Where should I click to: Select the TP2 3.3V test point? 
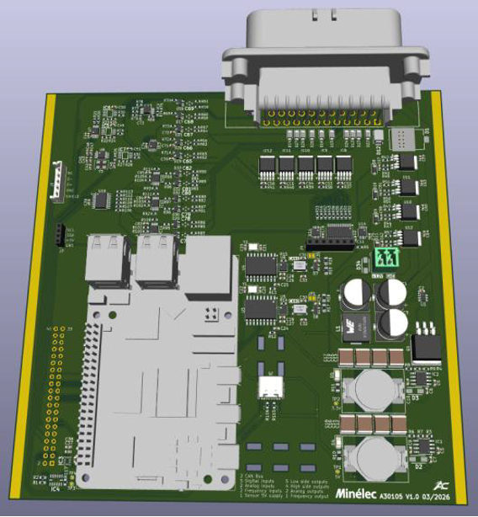pyautogui.click(x=336, y=403)
